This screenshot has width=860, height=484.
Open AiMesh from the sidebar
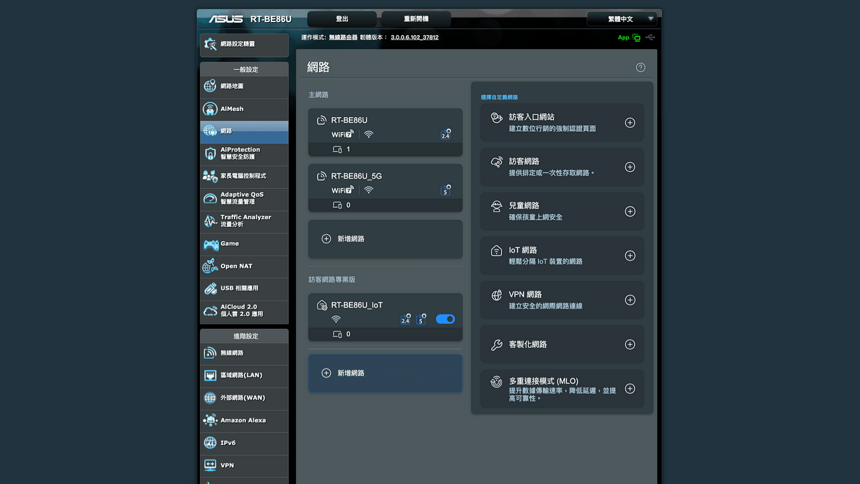click(244, 109)
